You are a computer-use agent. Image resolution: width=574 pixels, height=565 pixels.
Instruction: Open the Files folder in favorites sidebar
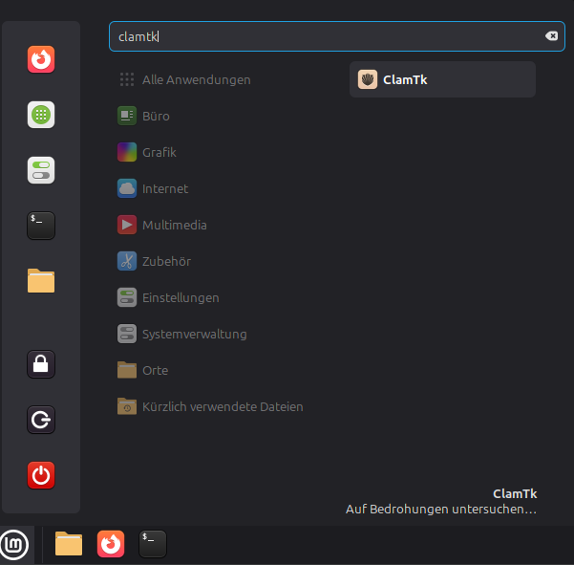pos(41,281)
